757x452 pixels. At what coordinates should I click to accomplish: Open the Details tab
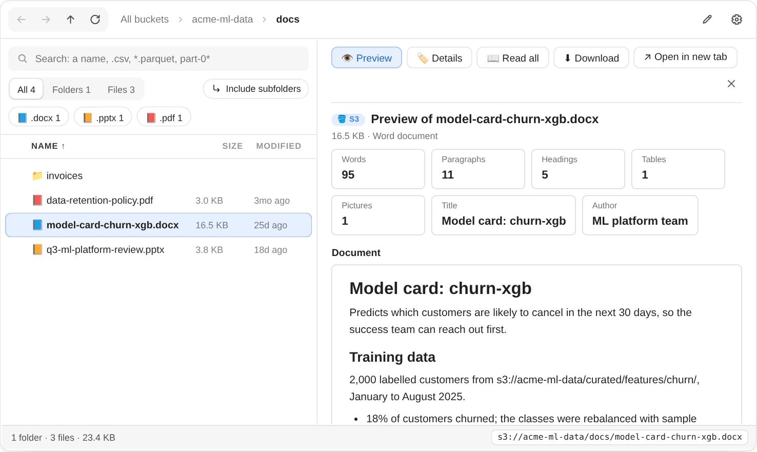pos(440,58)
